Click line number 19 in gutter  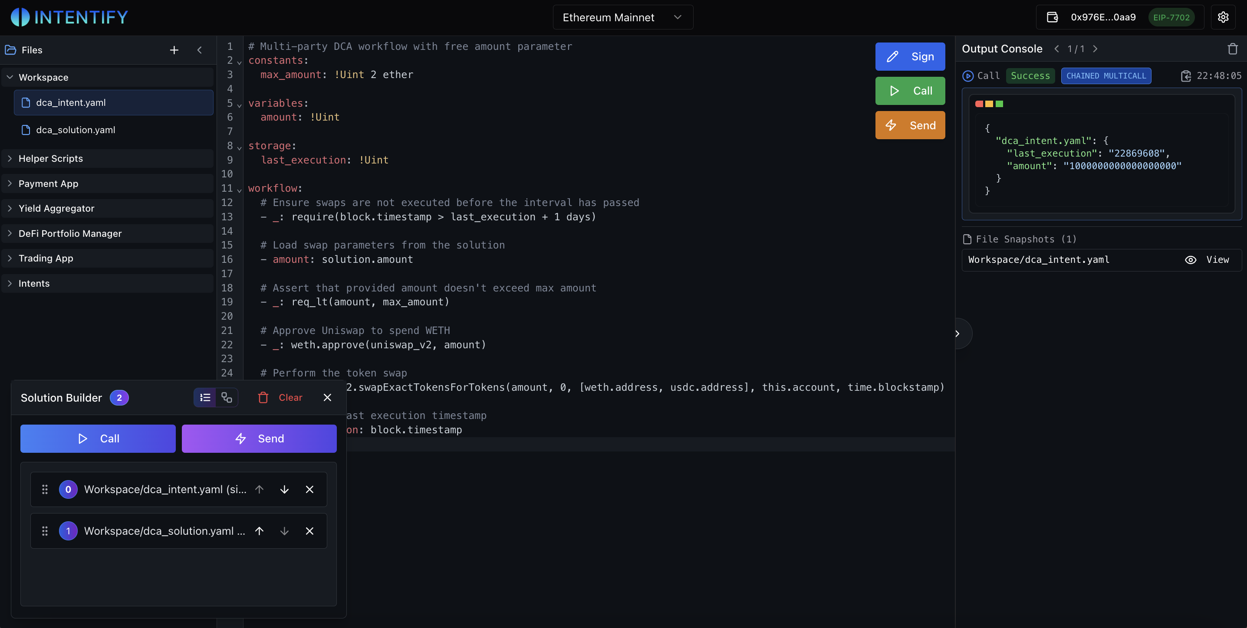click(227, 302)
